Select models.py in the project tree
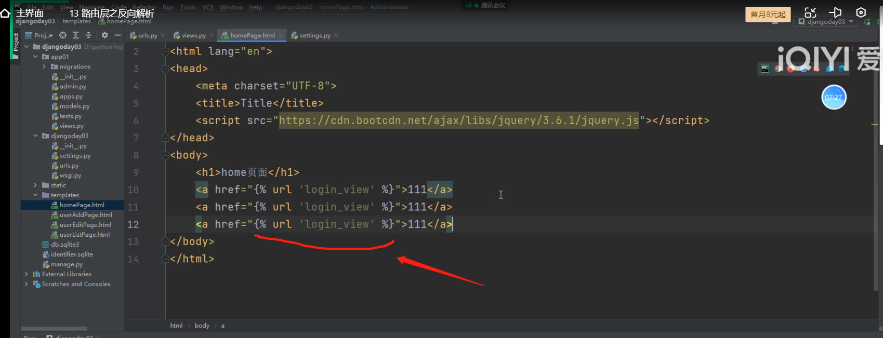Image resolution: width=883 pixels, height=338 pixels. tap(71, 106)
